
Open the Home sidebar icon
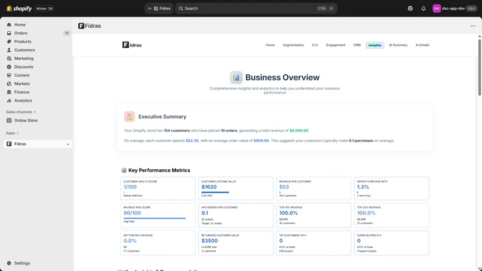[x=9, y=25]
